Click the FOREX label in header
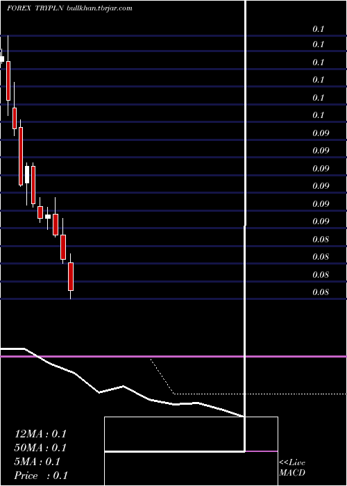The width and height of the screenshot is (347, 486). (19, 8)
